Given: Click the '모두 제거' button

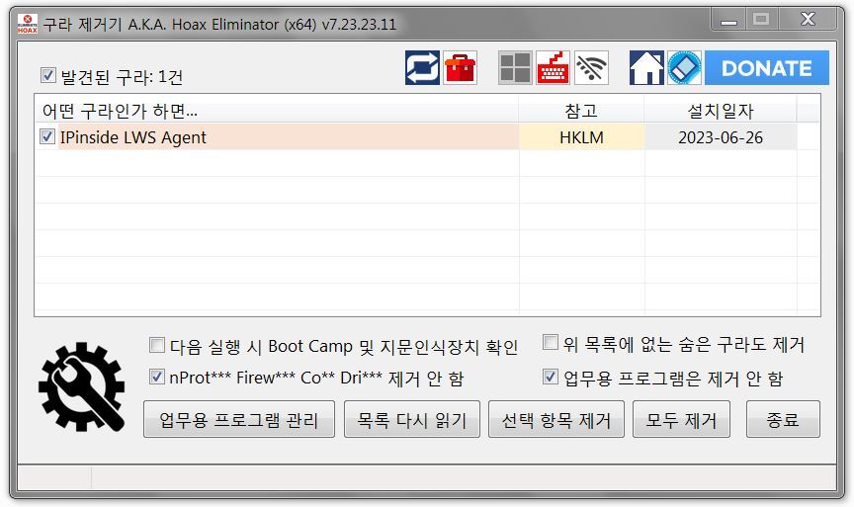Looking at the screenshot, I should tap(681, 419).
